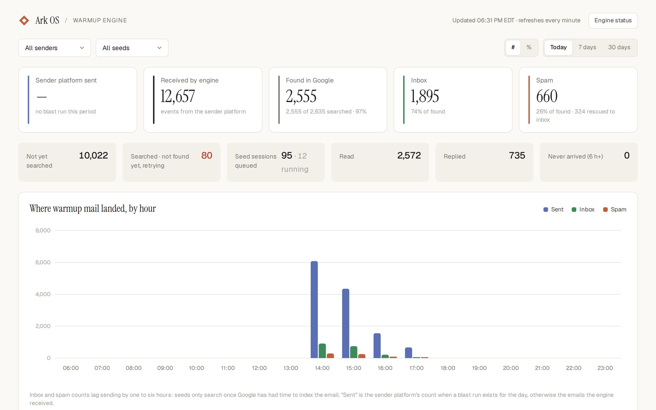Click the Engine status button
This screenshot has height=410, width=656.
tap(613, 20)
